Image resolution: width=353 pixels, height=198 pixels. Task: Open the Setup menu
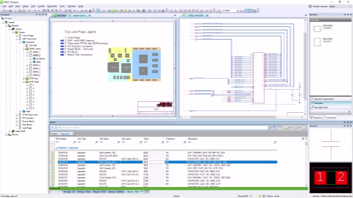(25, 6)
